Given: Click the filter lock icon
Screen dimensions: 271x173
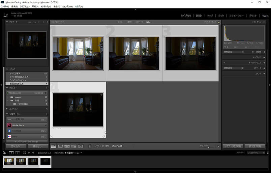Looking at the screenshot, I should coord(219,22).
